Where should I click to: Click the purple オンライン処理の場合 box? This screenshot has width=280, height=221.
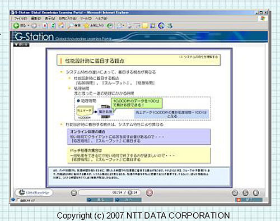pyautogui.click(x=139, y=136)
